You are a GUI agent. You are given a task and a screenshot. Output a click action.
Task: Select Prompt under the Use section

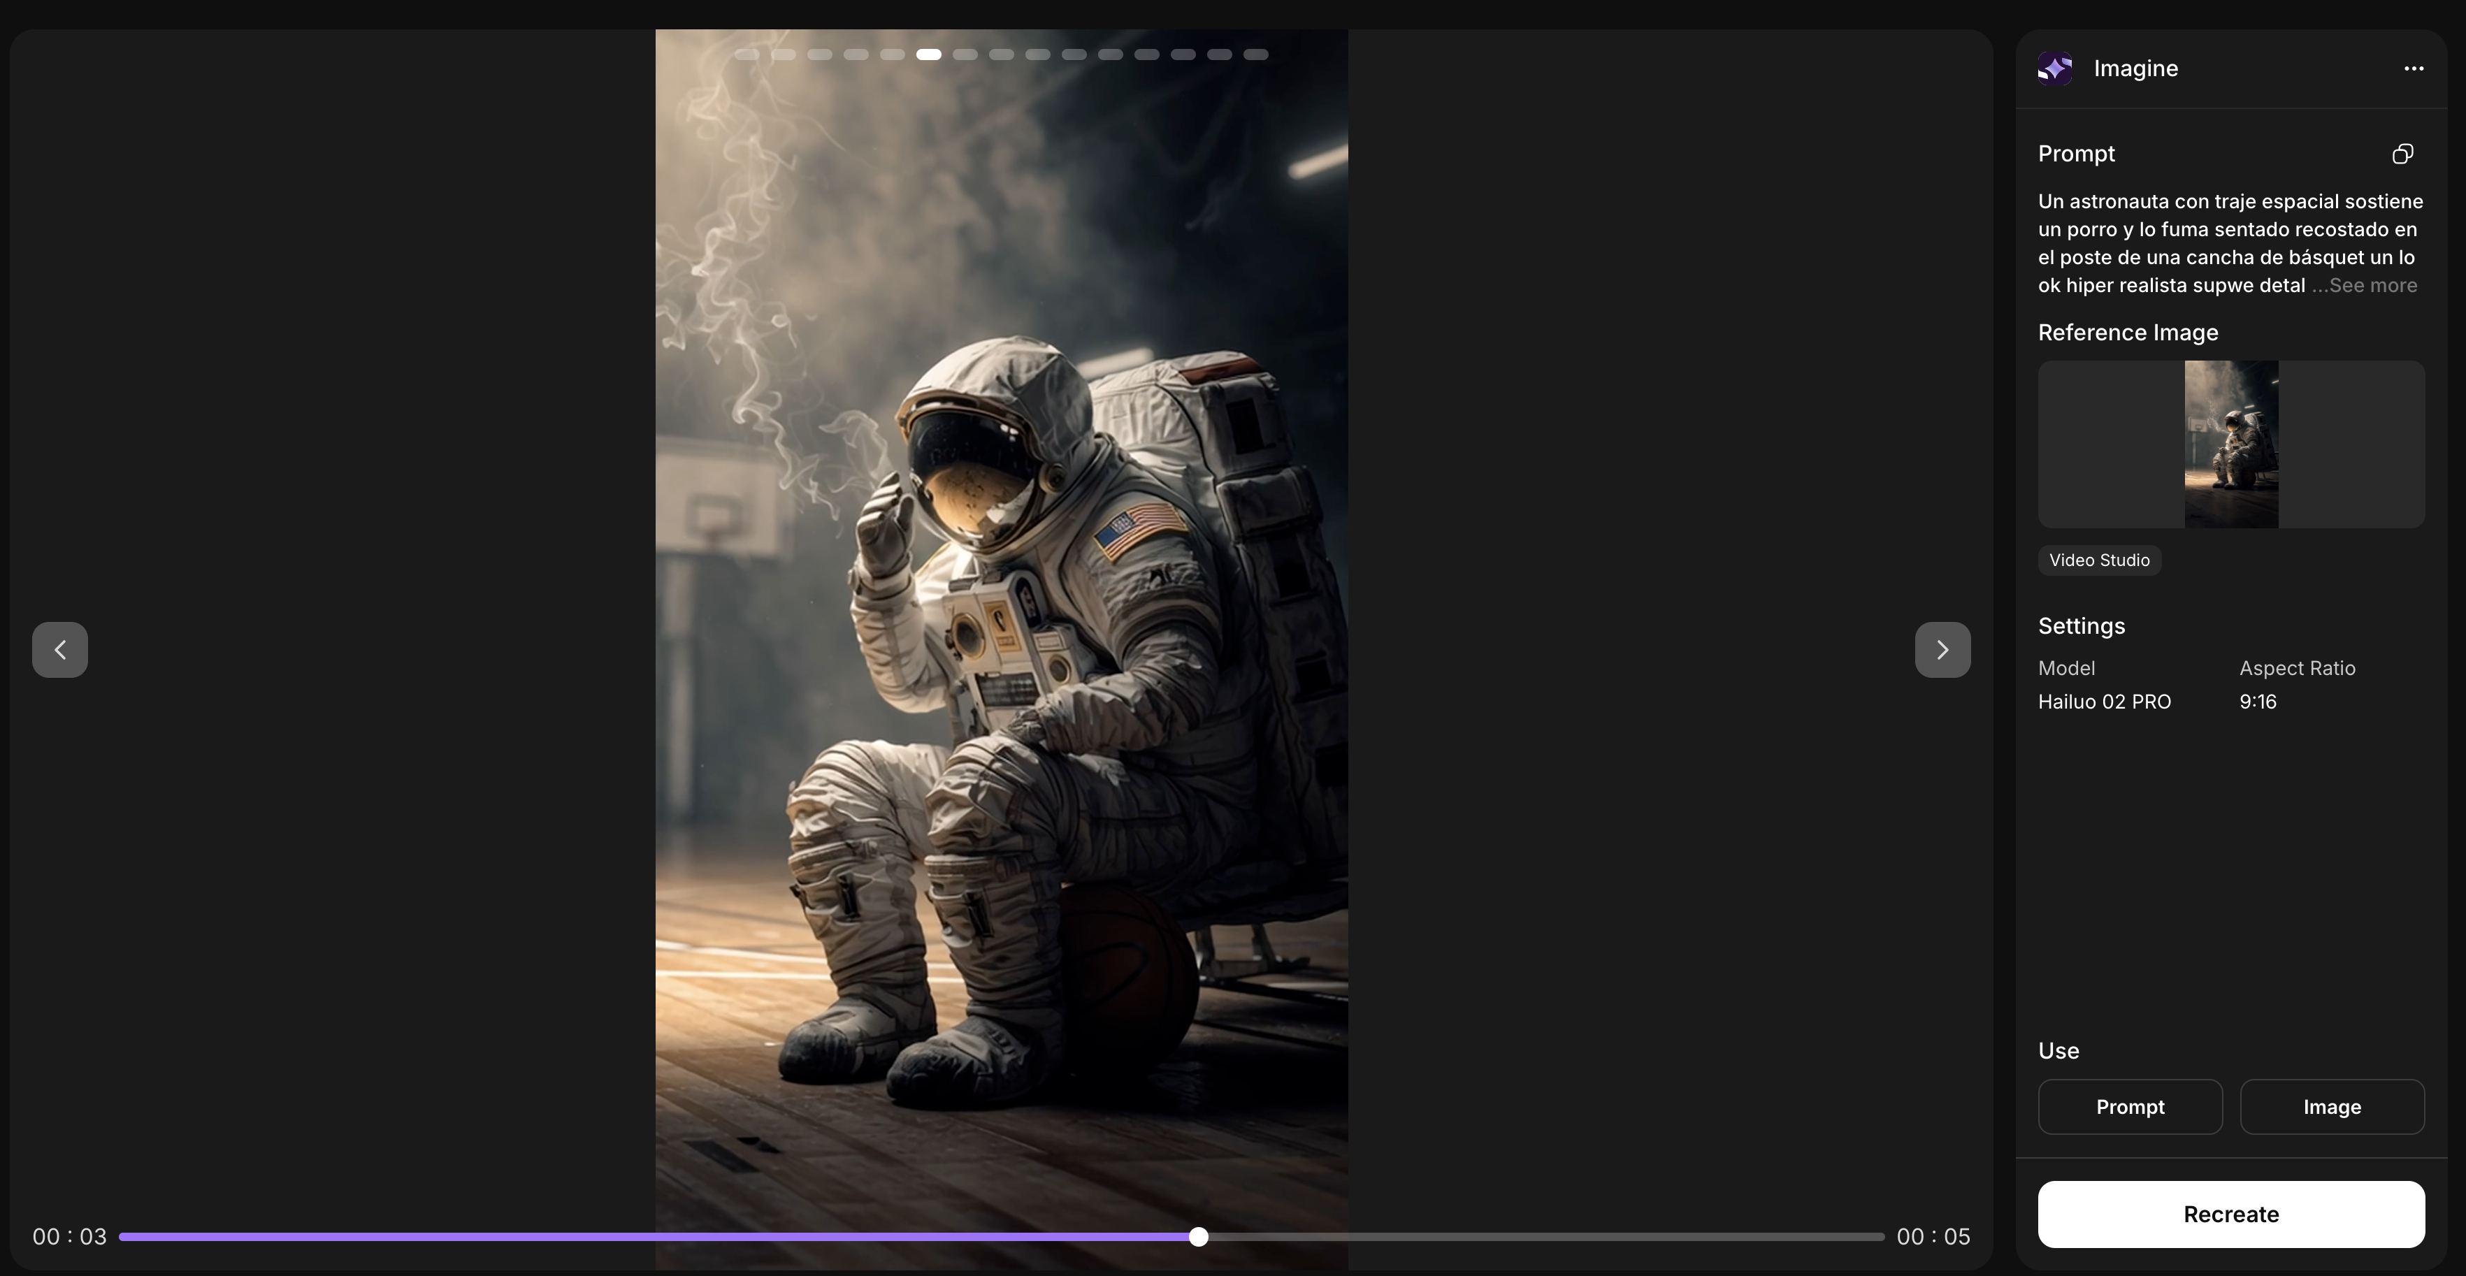2130,1107
